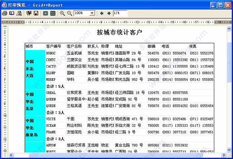
Task: Switch to single page view
Action: [45, 13]
